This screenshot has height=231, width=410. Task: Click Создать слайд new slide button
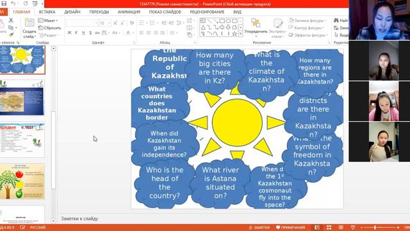[x=29, y=28]
